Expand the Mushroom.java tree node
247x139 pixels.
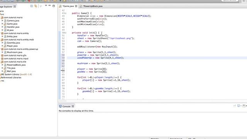coord(2,52)
